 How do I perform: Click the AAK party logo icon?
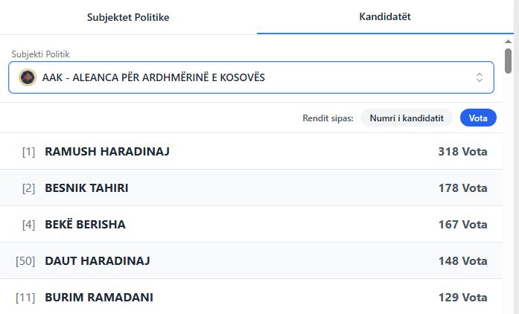[28, 77]
